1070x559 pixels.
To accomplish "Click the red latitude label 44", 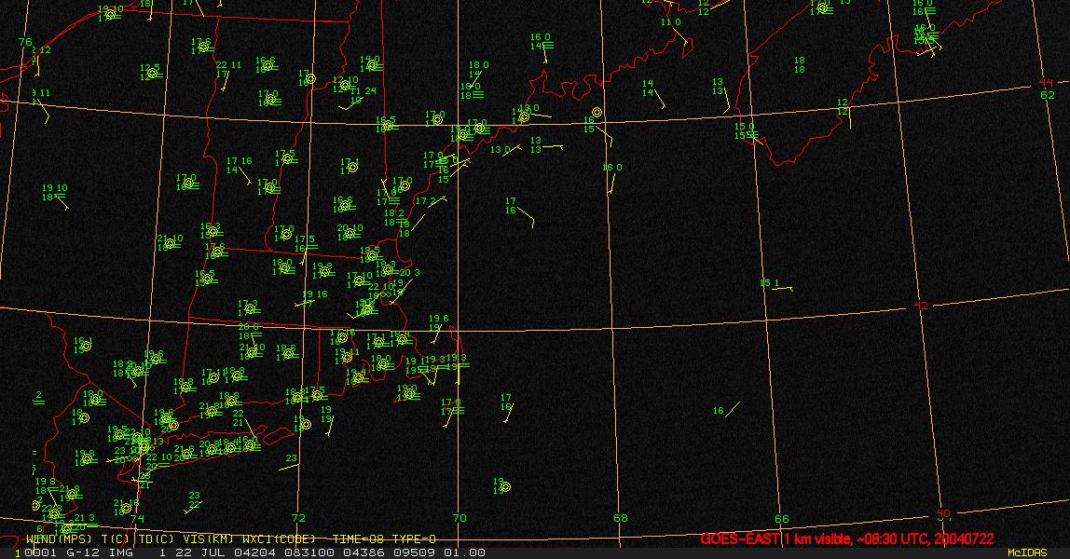I will pyautogui.click(x=1046, y=83).
